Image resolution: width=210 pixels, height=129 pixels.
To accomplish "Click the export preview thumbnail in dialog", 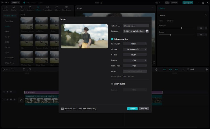I will (x=84, y=36).
